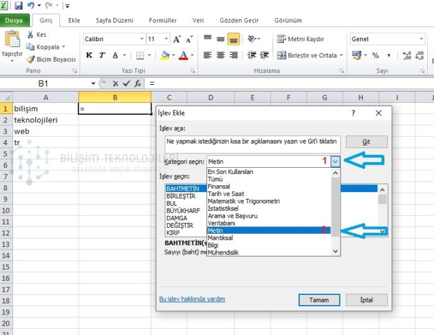The image size is (434, 335).
Task: Open the Calibri font name dropdown
Action: tap(142, 39)
